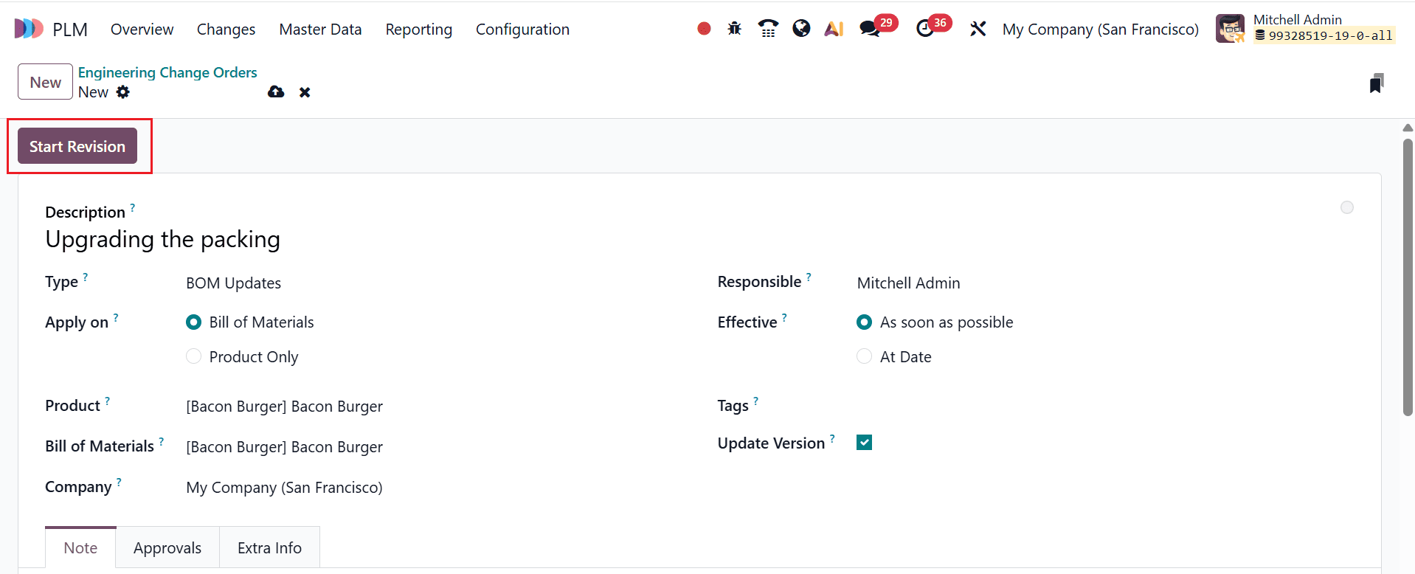Show help tooltip for Responsible field
This screenshot has height=574, width=1415.
pyautogui.click(x=809, y=277)
